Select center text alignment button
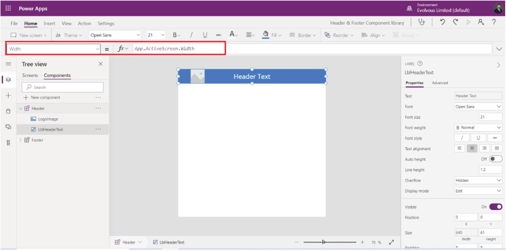This screenshot has width=506, height=251. click(472, 149)
